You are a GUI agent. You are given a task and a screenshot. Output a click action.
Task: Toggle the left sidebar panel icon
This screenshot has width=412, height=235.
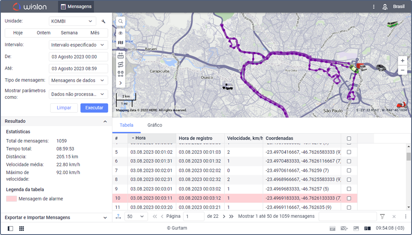(10, 228)
